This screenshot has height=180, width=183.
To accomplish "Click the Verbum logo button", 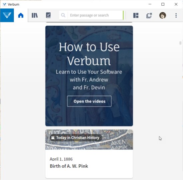I will [x=7, y=15].
